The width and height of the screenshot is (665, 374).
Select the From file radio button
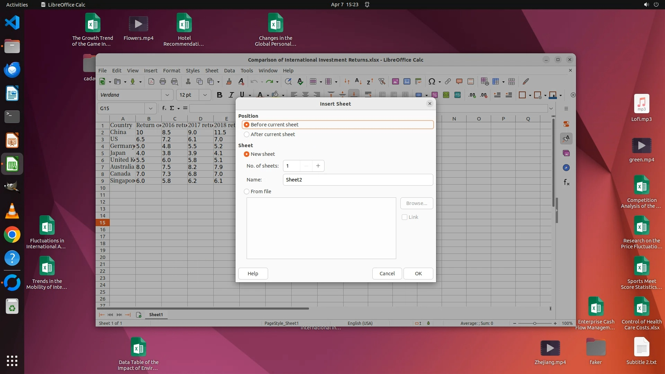(x=247, y=192)
